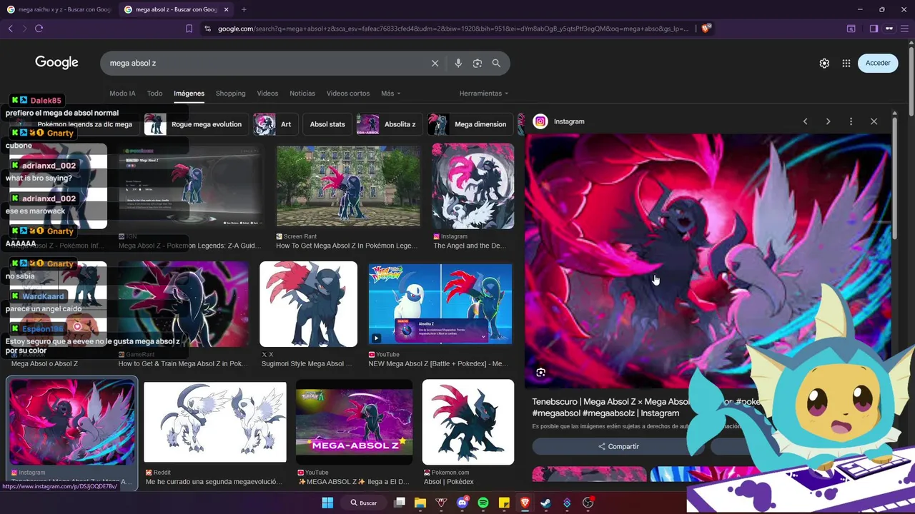The image size is (915, 514).
Task: Toggle the browser sidebar panel
Action: click(874, 29)
